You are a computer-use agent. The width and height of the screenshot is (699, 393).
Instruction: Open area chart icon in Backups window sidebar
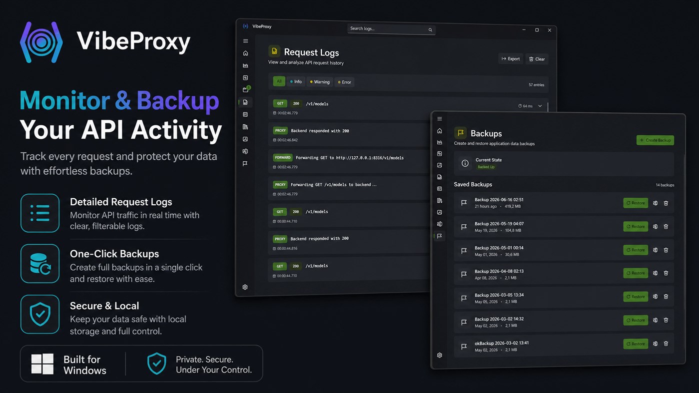[440, 142]
